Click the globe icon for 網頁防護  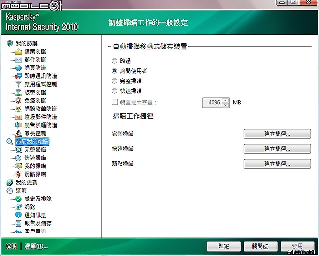tap(18, 68)
